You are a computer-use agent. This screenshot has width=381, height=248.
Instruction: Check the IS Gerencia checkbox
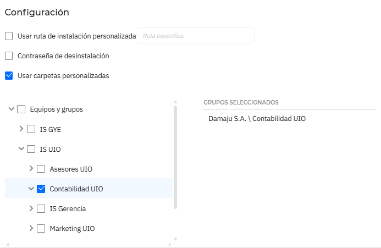coord(41,208)
